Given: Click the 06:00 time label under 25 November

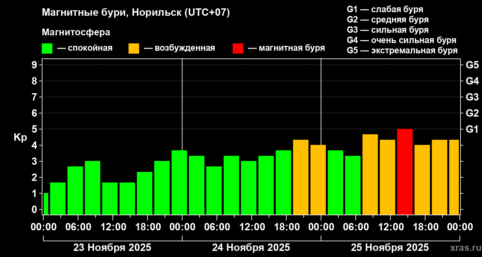Looking at the screenshot, I should coord(356,227).
